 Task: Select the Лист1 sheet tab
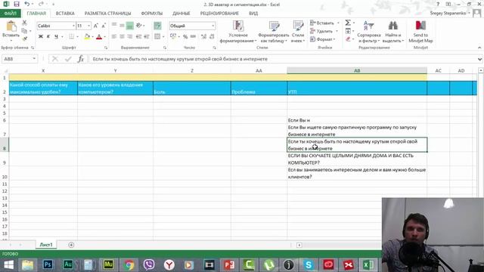tap(46, 245)
